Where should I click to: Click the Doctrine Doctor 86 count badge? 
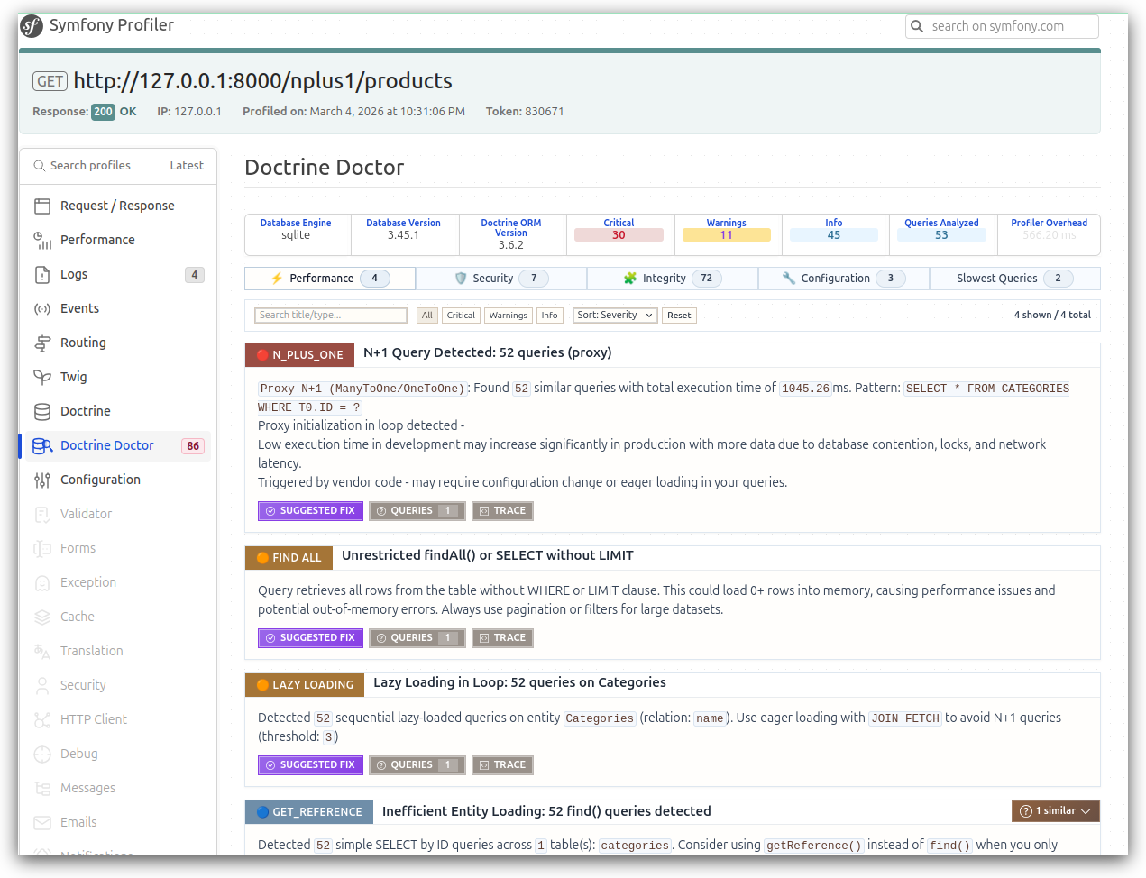tap(193, 446)
